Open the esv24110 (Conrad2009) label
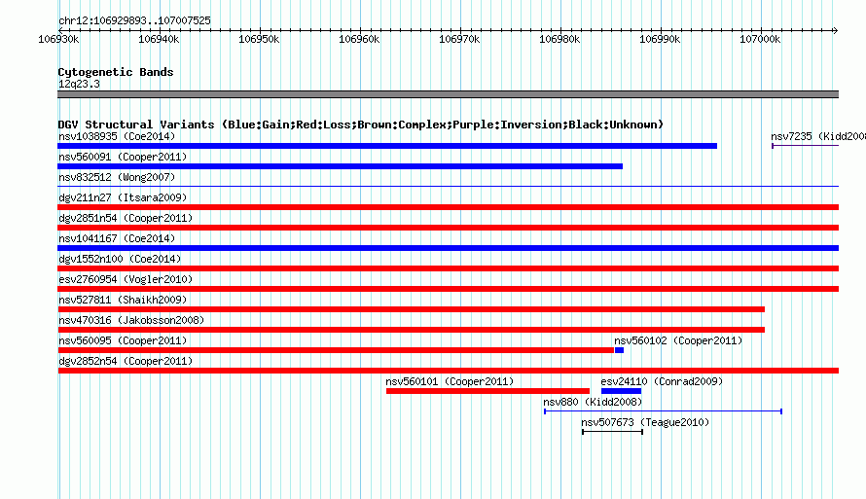866x499 pixels. click(x=662, y=381)
